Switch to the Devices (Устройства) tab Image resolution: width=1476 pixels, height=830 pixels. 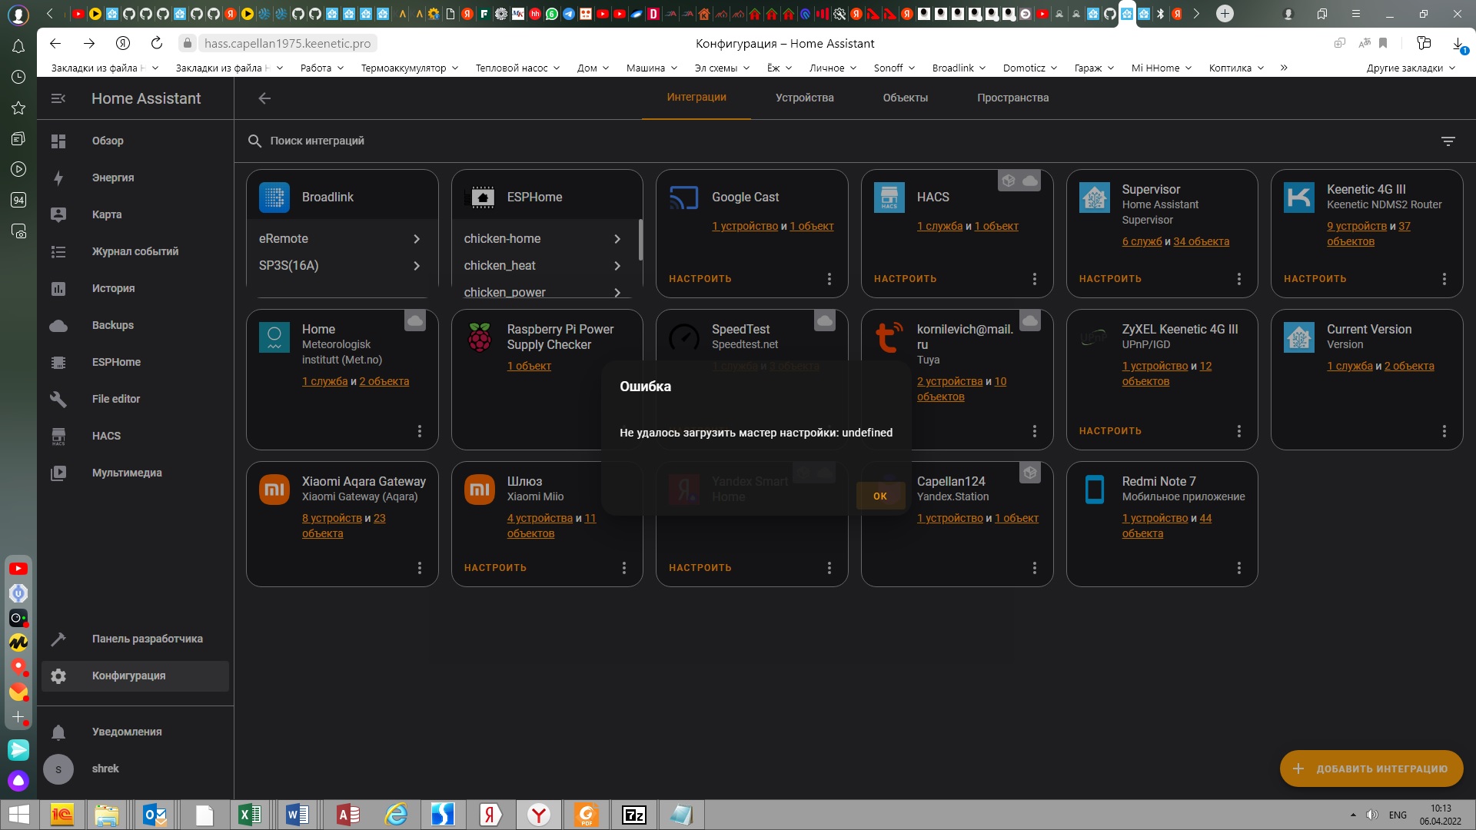(804, 98)
